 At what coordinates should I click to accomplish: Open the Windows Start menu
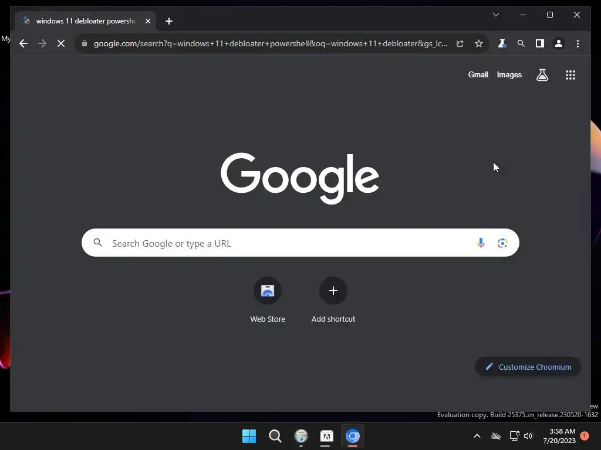[x=249, y=436]
